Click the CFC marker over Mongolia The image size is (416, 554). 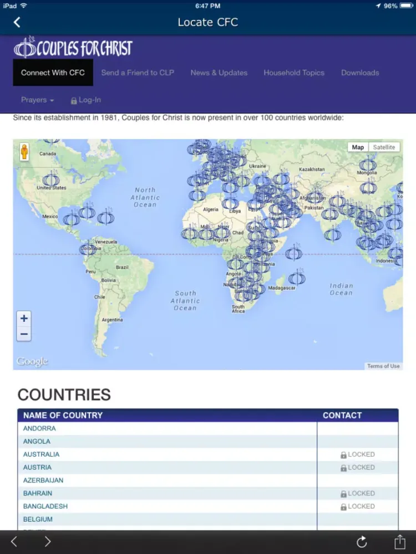click(368, 164)
